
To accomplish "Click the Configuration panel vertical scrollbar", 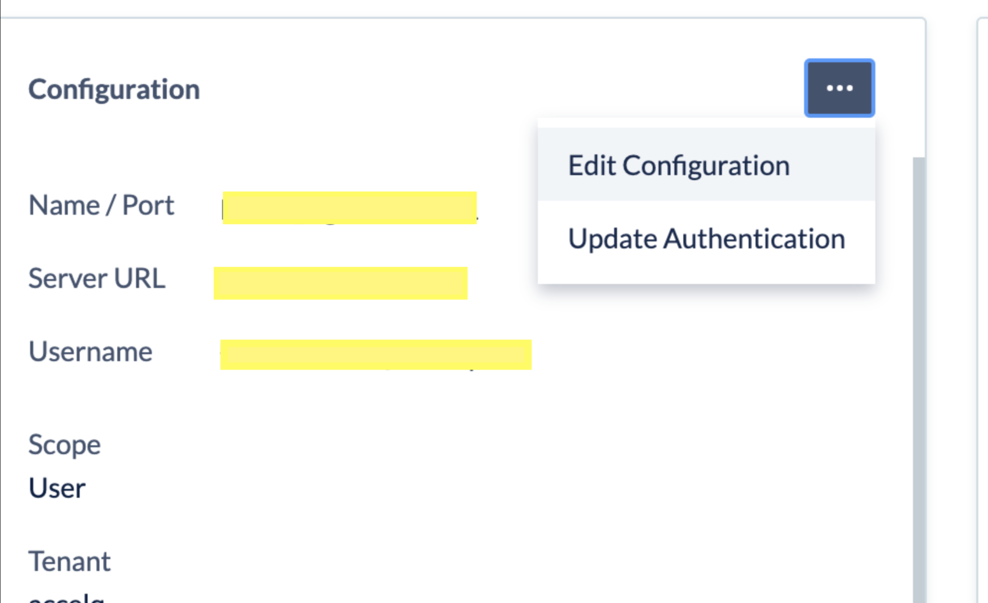I will (919, 380).
